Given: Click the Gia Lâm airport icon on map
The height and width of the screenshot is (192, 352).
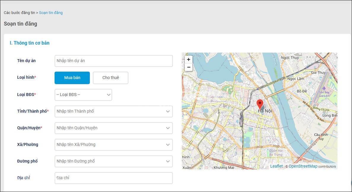Looking at the screenshot, I should [x=324, y=88].
